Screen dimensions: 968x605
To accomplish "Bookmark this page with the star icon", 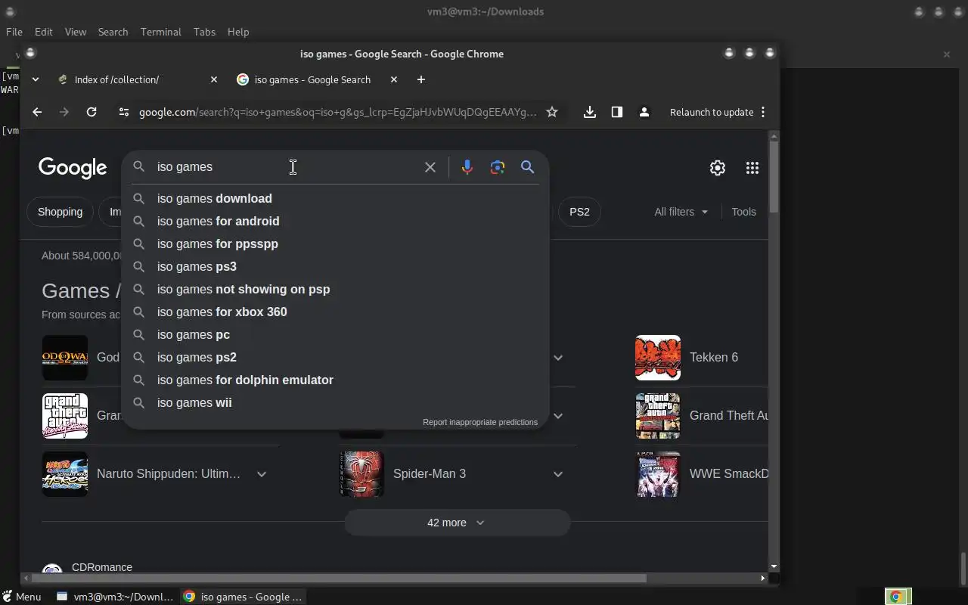I will (552, 112).
